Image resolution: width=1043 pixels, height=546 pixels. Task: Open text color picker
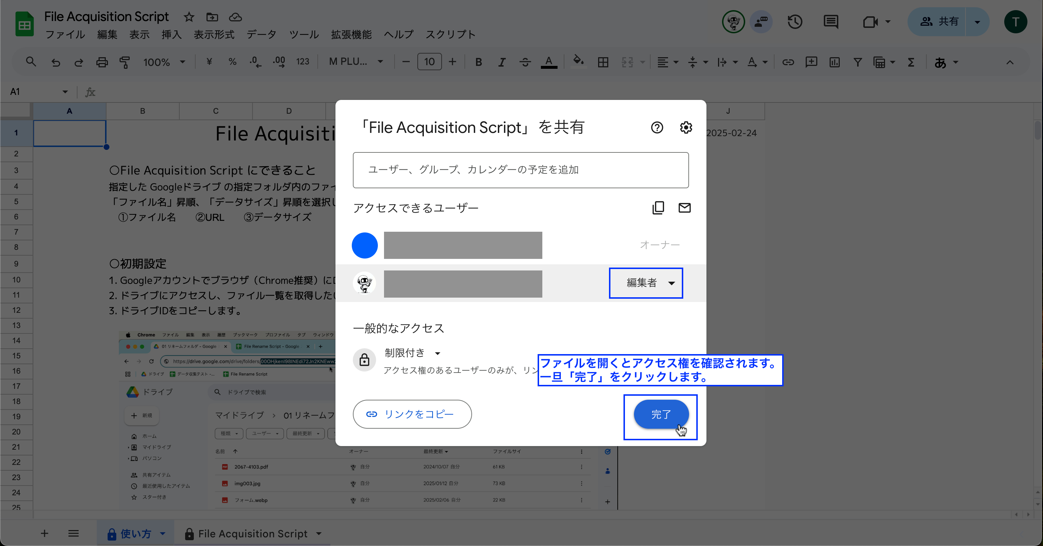point(548,62)
